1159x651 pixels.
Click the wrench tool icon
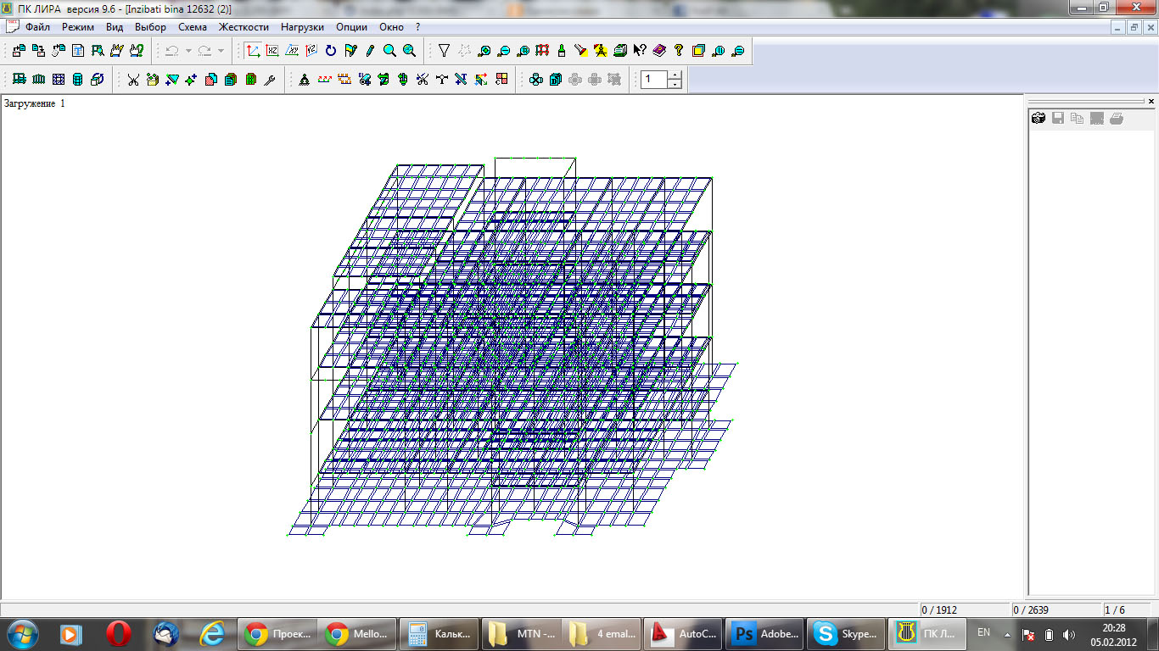pyautogui.click(x=270, y=80)
